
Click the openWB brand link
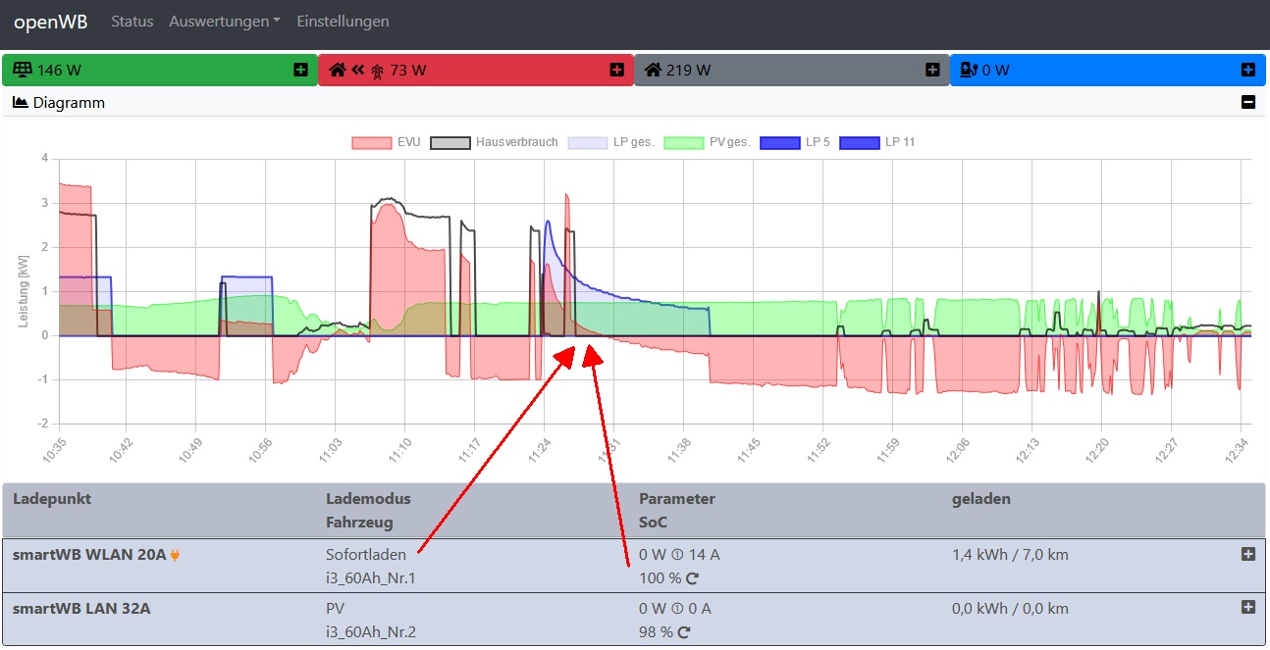click(x=50, y=22)
